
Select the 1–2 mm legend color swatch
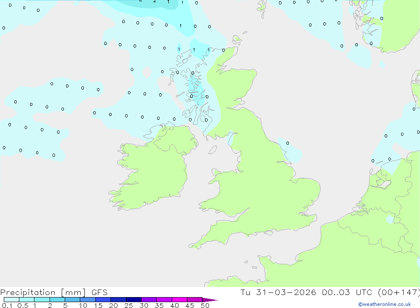tap(42, 300)
